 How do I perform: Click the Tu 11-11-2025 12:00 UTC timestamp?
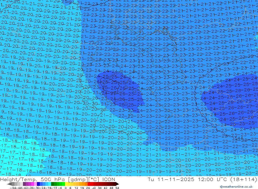click(187, 179)
